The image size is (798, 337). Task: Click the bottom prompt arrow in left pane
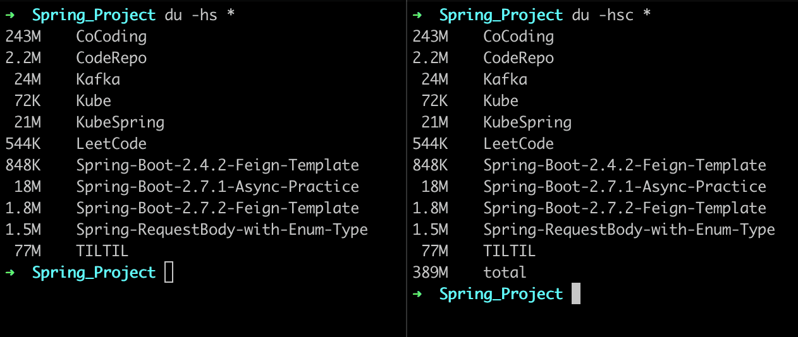click(x=10, y=273)
